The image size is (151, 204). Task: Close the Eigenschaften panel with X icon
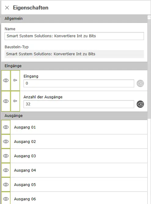coord(7,8)
